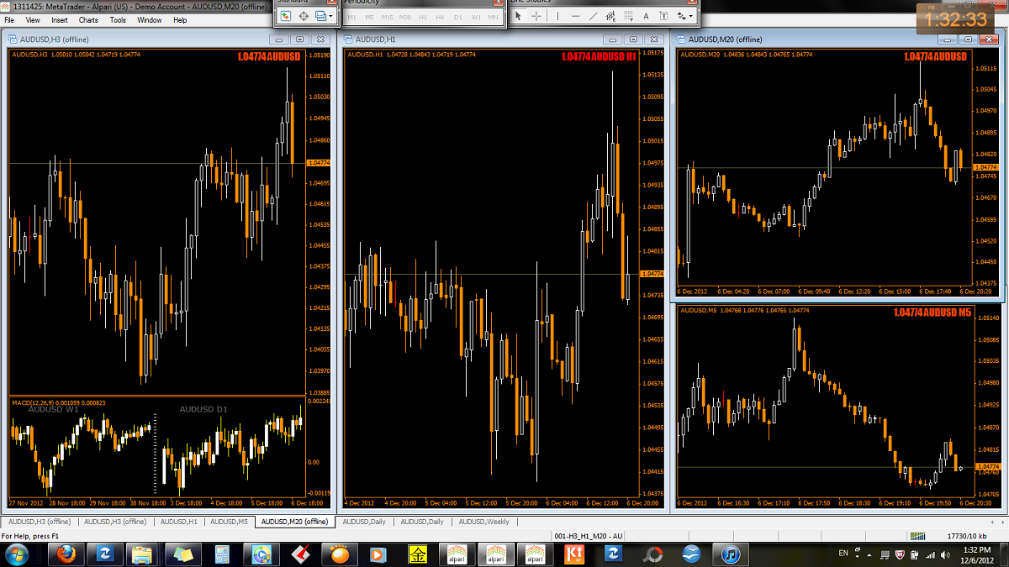Switch to the AUDUSD,M5 chart tab
The height and width of the screenshot is (567, 1009).
point(229,522)
